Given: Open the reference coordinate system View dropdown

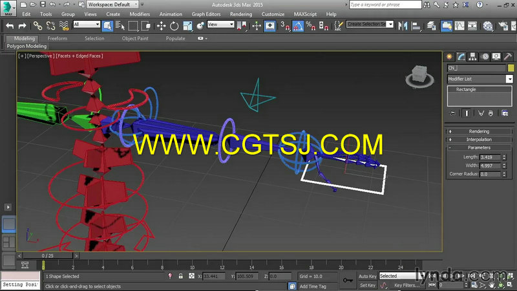Looking at the screenshot, I should [x=220, y=25].
